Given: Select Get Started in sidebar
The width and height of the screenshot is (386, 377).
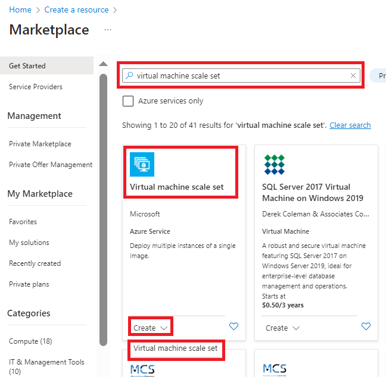Looking at the screenshot, I should pyautogui.click(x=47, y=65).
